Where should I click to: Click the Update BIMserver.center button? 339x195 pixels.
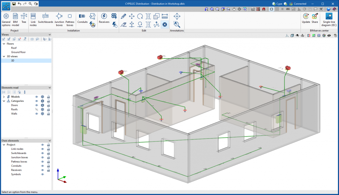click(306, 18)
